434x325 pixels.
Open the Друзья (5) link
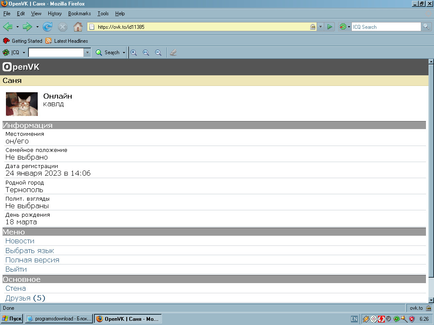point(25,298)
